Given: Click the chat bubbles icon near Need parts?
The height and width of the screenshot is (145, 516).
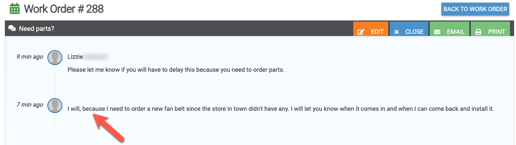Looking at the screenshot, I should click(x=12, y=29).
